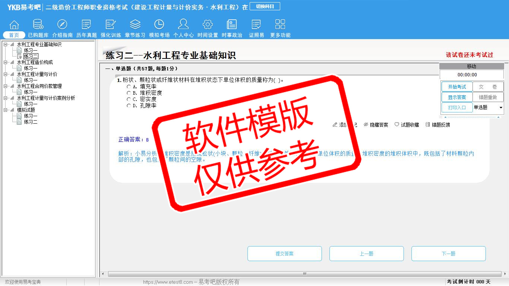Click the 移动 move panel header
The image size is (509, 286).
(x=471, y=66)
